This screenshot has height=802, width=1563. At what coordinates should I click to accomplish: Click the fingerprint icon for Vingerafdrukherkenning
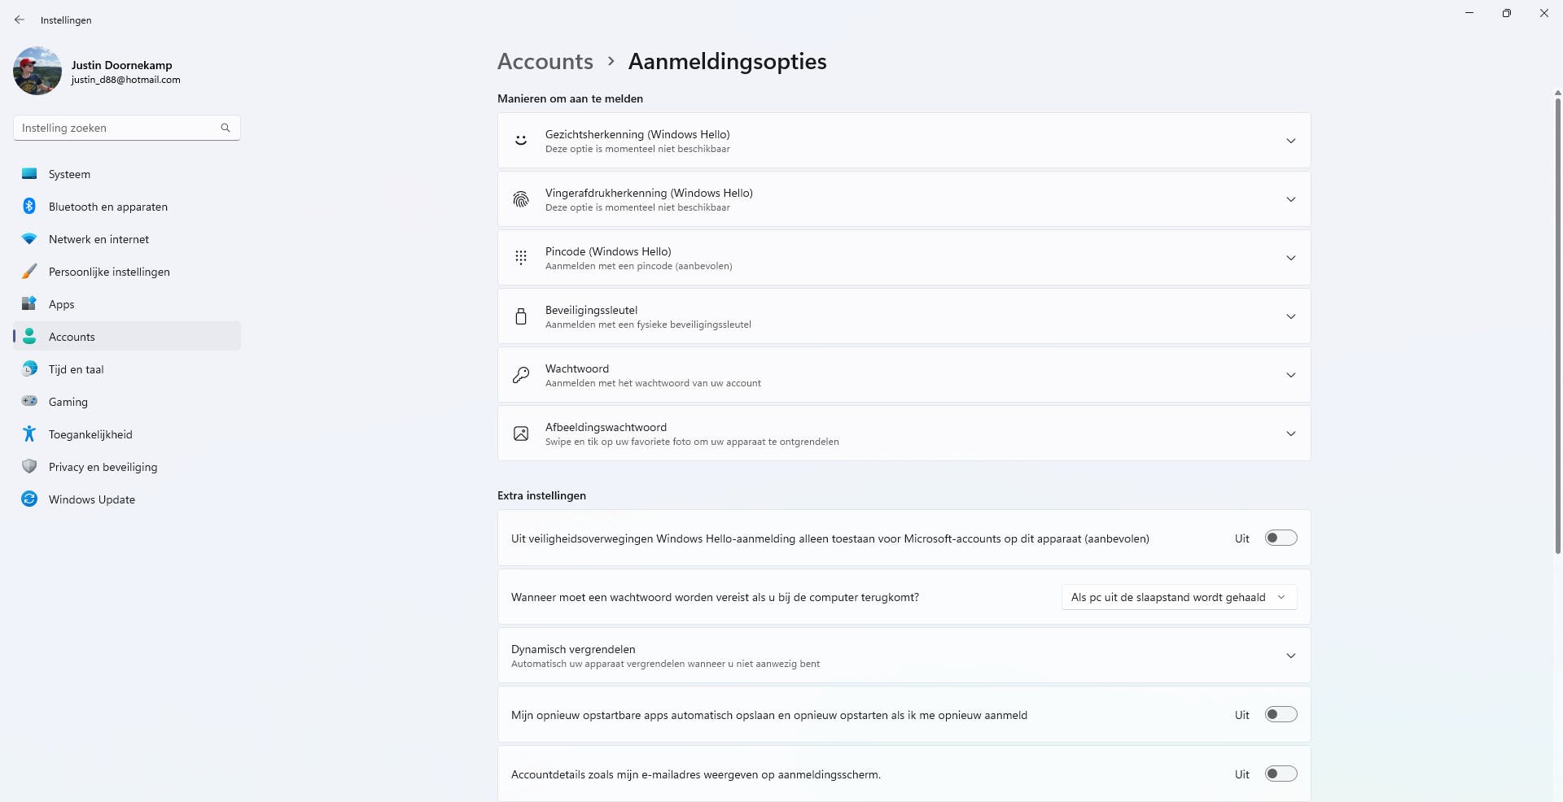tap(521, 199)
